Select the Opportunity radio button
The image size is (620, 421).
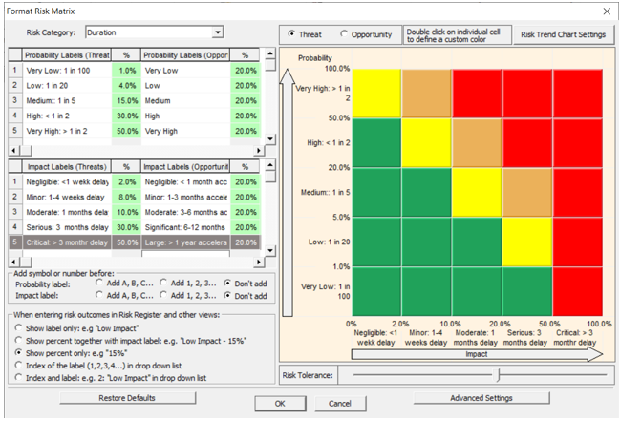(x=344, y=34)
